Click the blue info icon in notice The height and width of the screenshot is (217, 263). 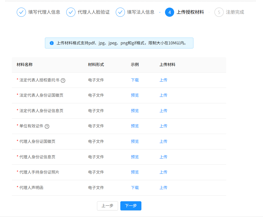(x=52, y=43)
